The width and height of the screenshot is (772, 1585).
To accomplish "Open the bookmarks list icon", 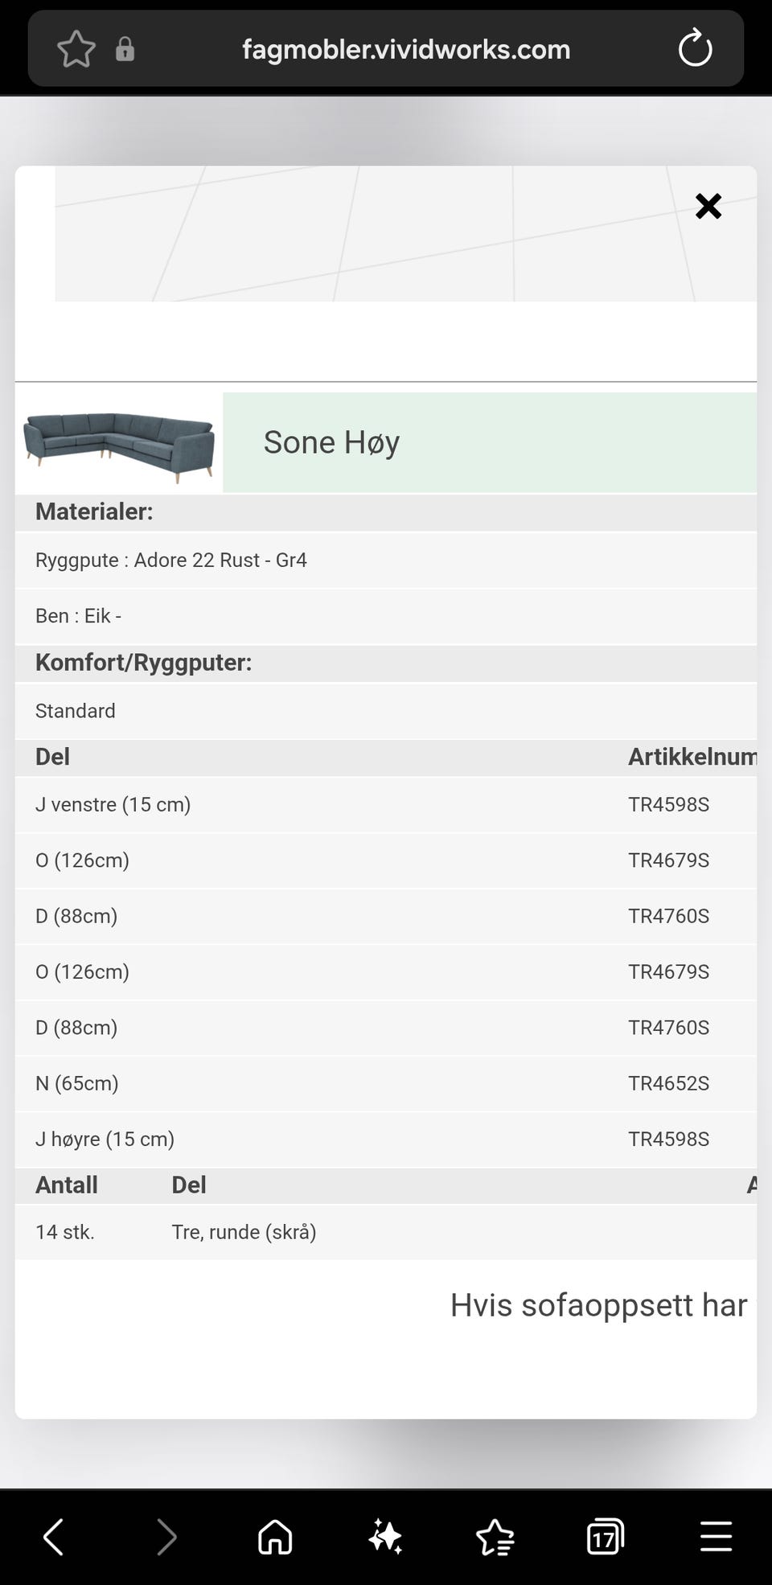I will pyautogui.click(x=495, y=1537).
